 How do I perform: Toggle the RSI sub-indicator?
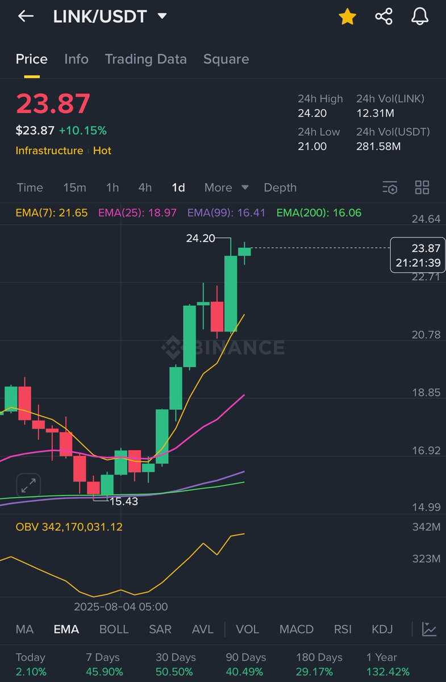pyautogui.click(x=343, y=629)
